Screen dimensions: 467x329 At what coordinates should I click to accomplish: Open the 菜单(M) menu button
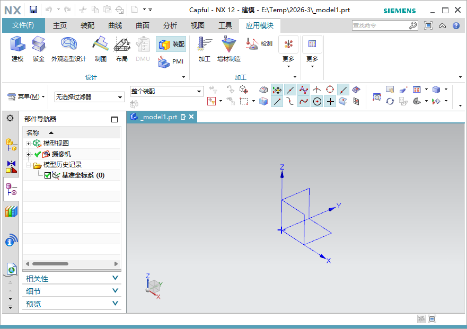pyautogui.click(x=27, y=96)
